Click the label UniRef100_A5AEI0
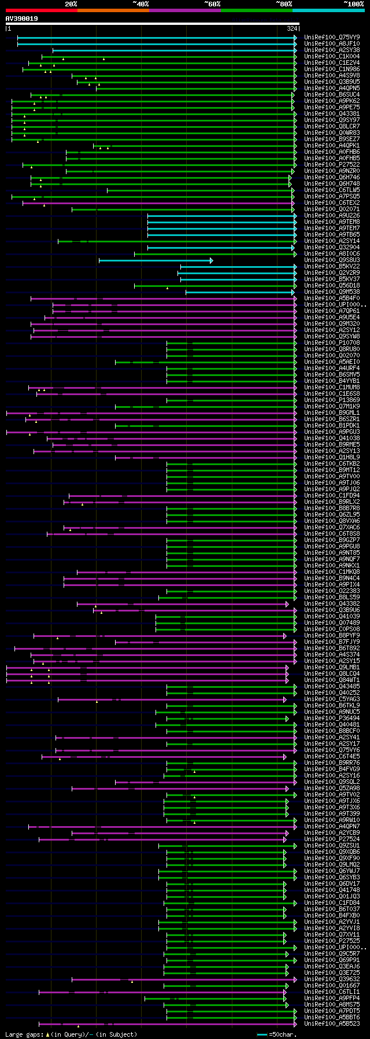 click(x=332, y=362)
